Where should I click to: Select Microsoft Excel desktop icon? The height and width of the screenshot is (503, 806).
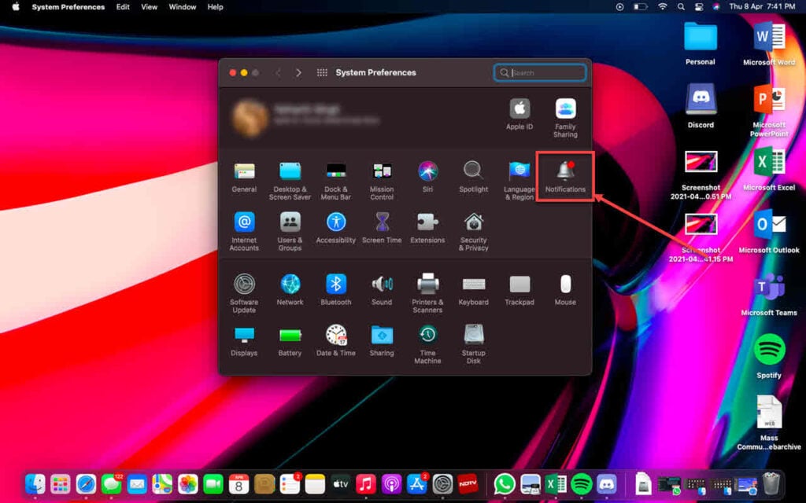[769, 169]
